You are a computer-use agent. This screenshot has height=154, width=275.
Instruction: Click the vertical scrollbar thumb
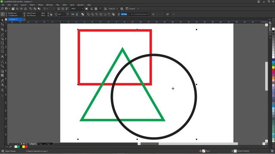coord(266,76)
